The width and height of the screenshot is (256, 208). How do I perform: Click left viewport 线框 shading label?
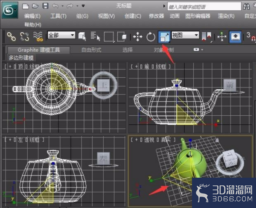(x=34, y=140)
